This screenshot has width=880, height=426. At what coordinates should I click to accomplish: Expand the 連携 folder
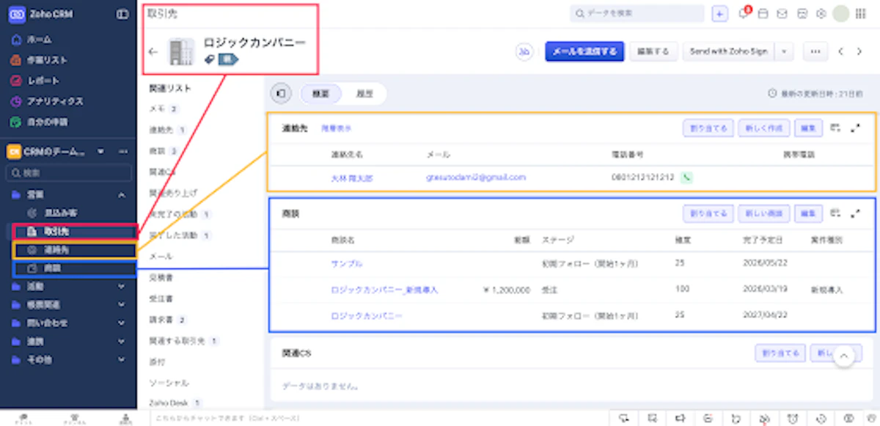(x=122, y=342)
